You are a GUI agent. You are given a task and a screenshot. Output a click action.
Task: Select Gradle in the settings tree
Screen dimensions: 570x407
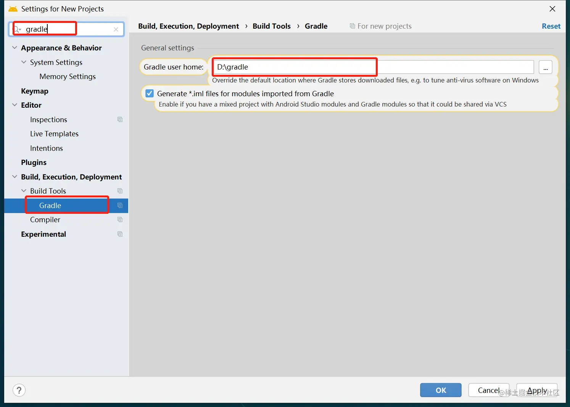[50, 205]
